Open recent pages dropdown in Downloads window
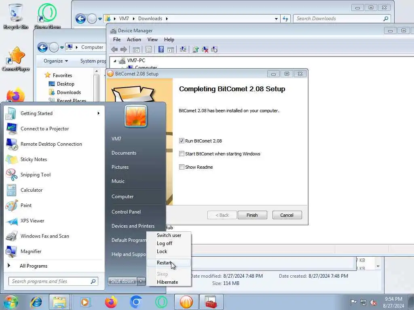414x310 pixels. 100,19
